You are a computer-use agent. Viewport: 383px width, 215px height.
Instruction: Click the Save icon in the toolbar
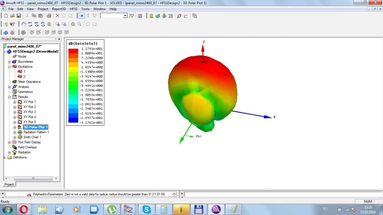click(x=19, y=16)
